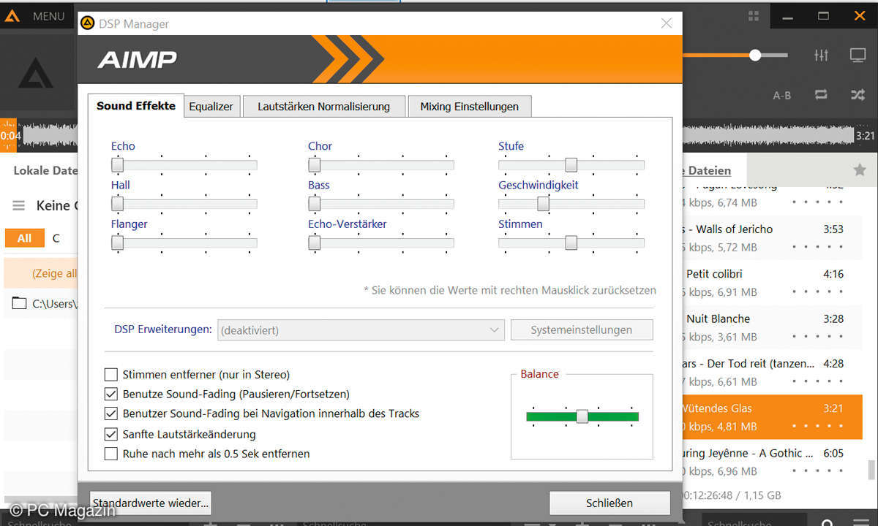
Task: Switch to the Equalizer tab
Action: click(x=211, y=107)
